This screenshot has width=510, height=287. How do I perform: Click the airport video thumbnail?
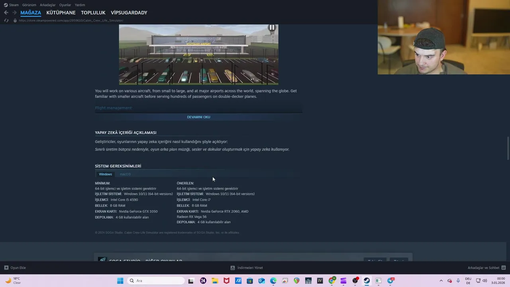pos(198,55)
